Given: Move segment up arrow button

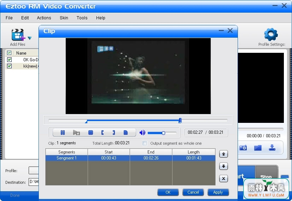Looking at the screenshot, I should [223, 154].
